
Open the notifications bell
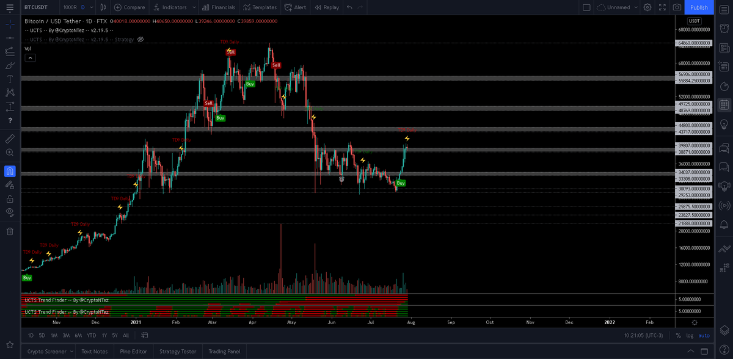(x=724, y=224)
